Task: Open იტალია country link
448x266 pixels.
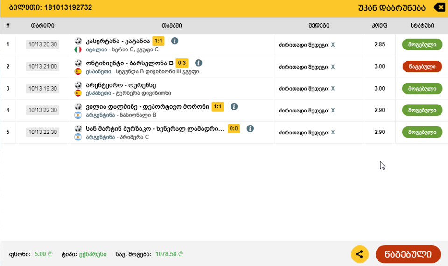Action: 97,50
